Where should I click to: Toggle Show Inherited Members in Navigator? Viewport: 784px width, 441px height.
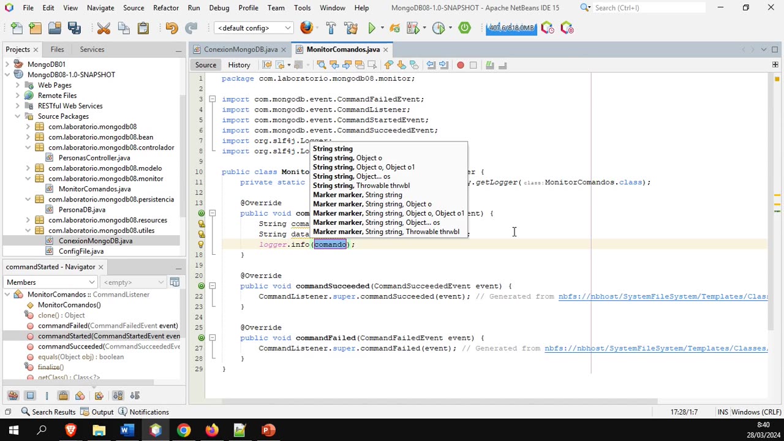click(13, 396)
